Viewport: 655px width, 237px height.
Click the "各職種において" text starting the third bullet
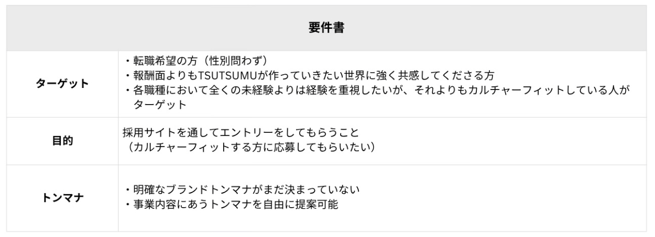(167, 89)
